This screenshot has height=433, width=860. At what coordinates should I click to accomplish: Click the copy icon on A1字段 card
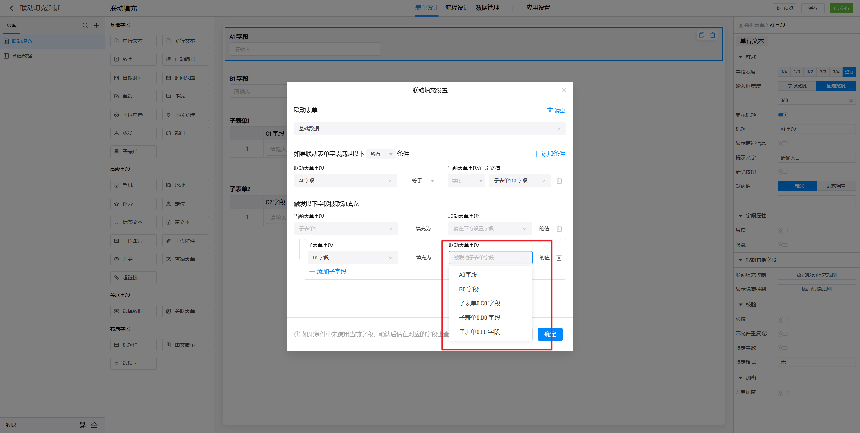pyautogui.click(x=701, y=35)
